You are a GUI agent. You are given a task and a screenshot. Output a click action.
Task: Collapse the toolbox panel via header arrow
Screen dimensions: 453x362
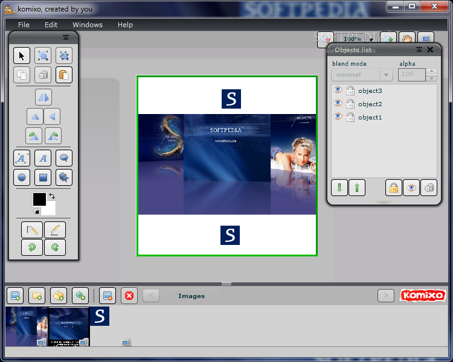[x=66, y=37]
